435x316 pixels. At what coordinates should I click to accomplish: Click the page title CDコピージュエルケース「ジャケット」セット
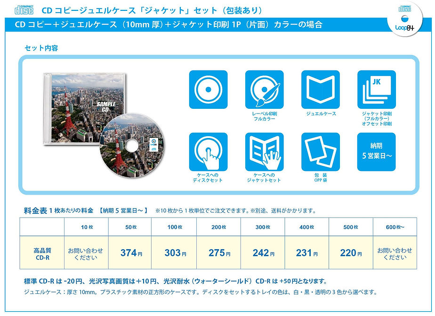(x=152, y=10)
